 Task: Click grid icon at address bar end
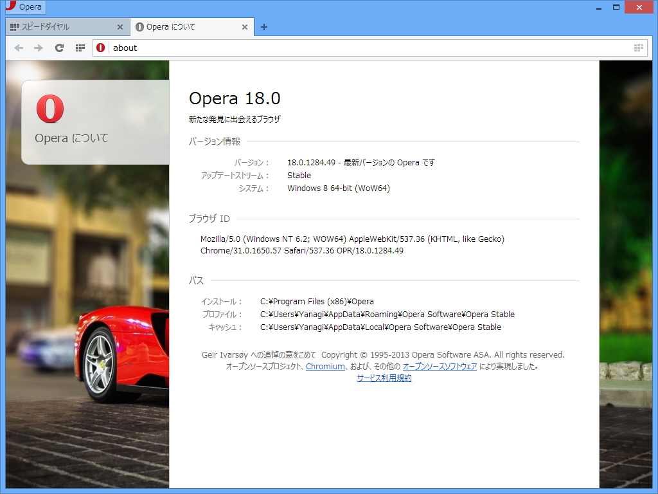(639, 48)
